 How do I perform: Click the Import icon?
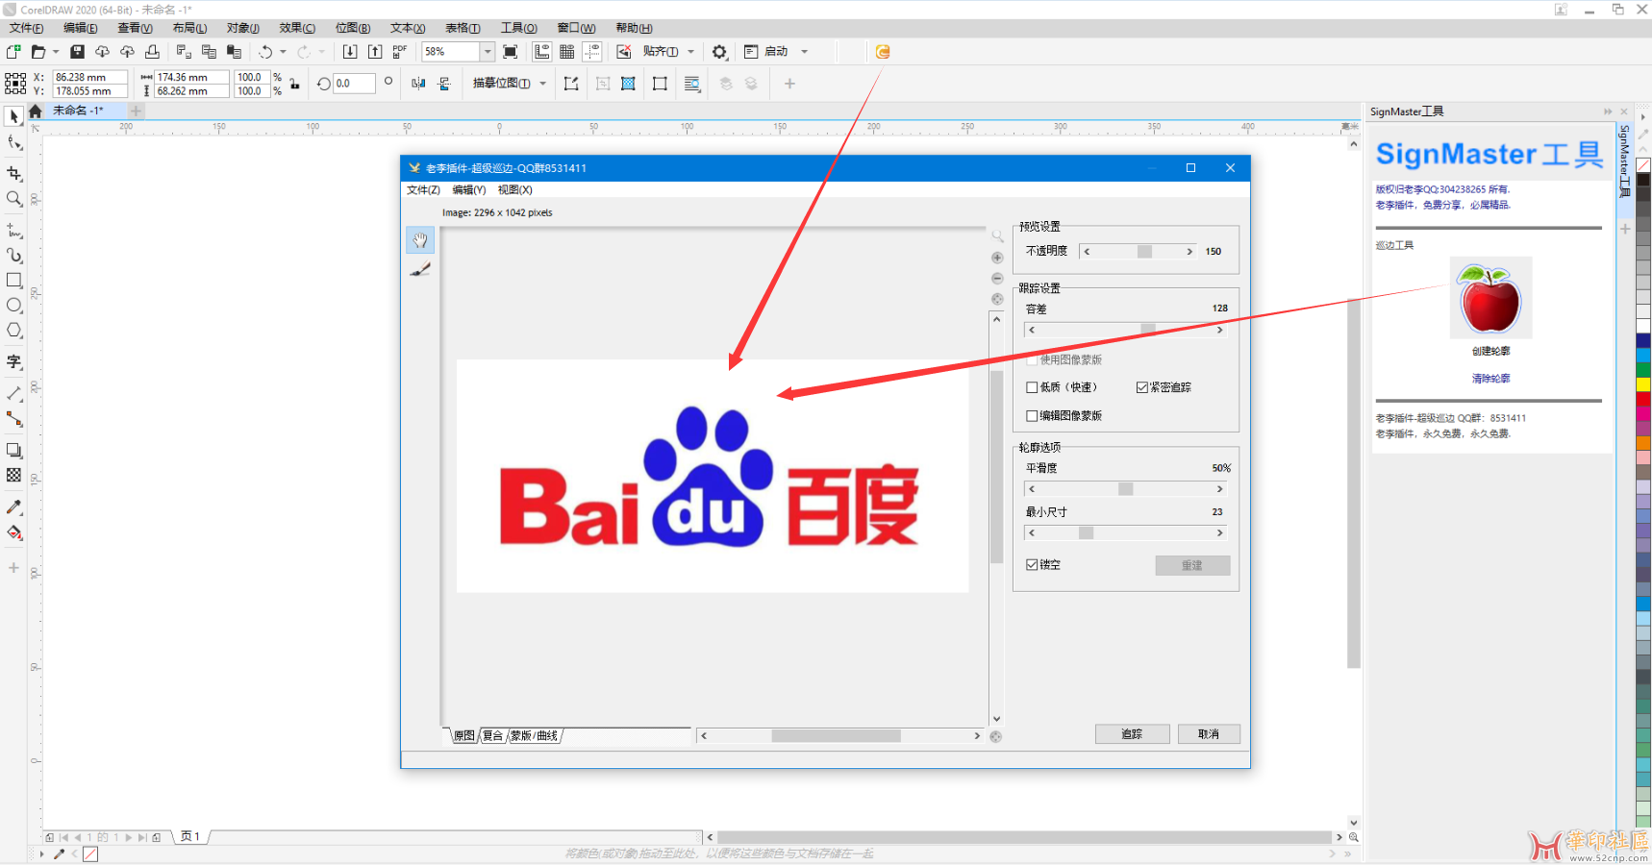pyautogui.click(x=350, y=52)
